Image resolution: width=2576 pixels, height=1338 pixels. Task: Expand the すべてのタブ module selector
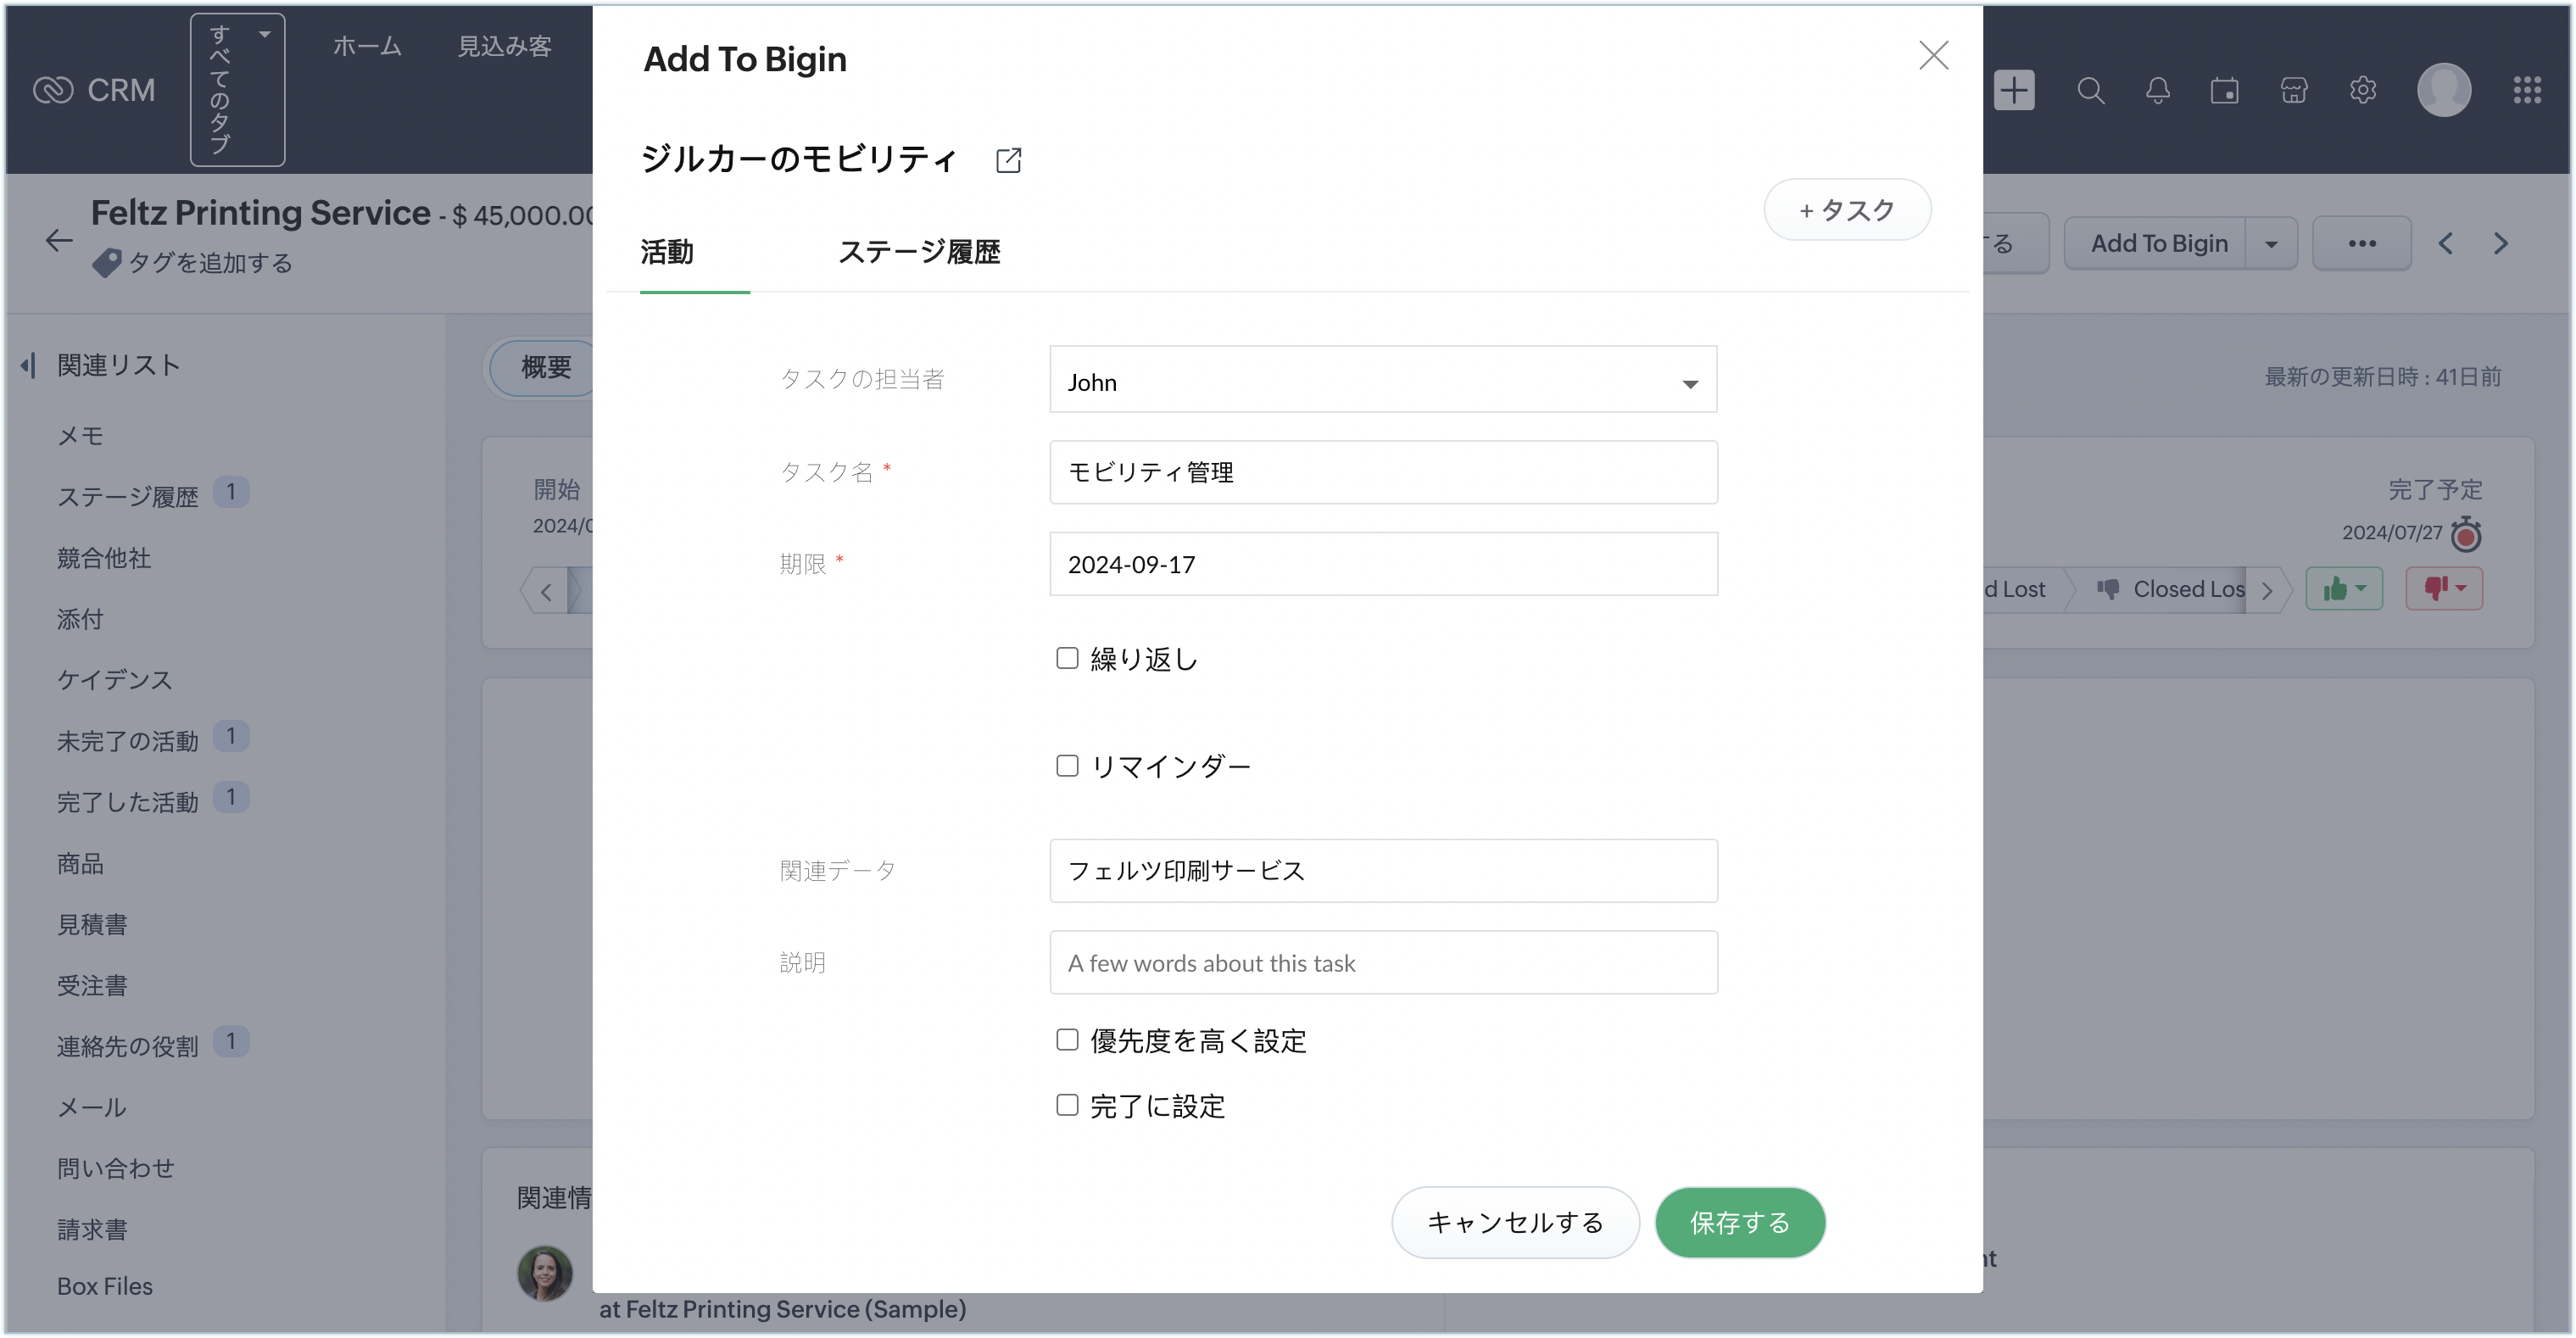coord(237,90)
